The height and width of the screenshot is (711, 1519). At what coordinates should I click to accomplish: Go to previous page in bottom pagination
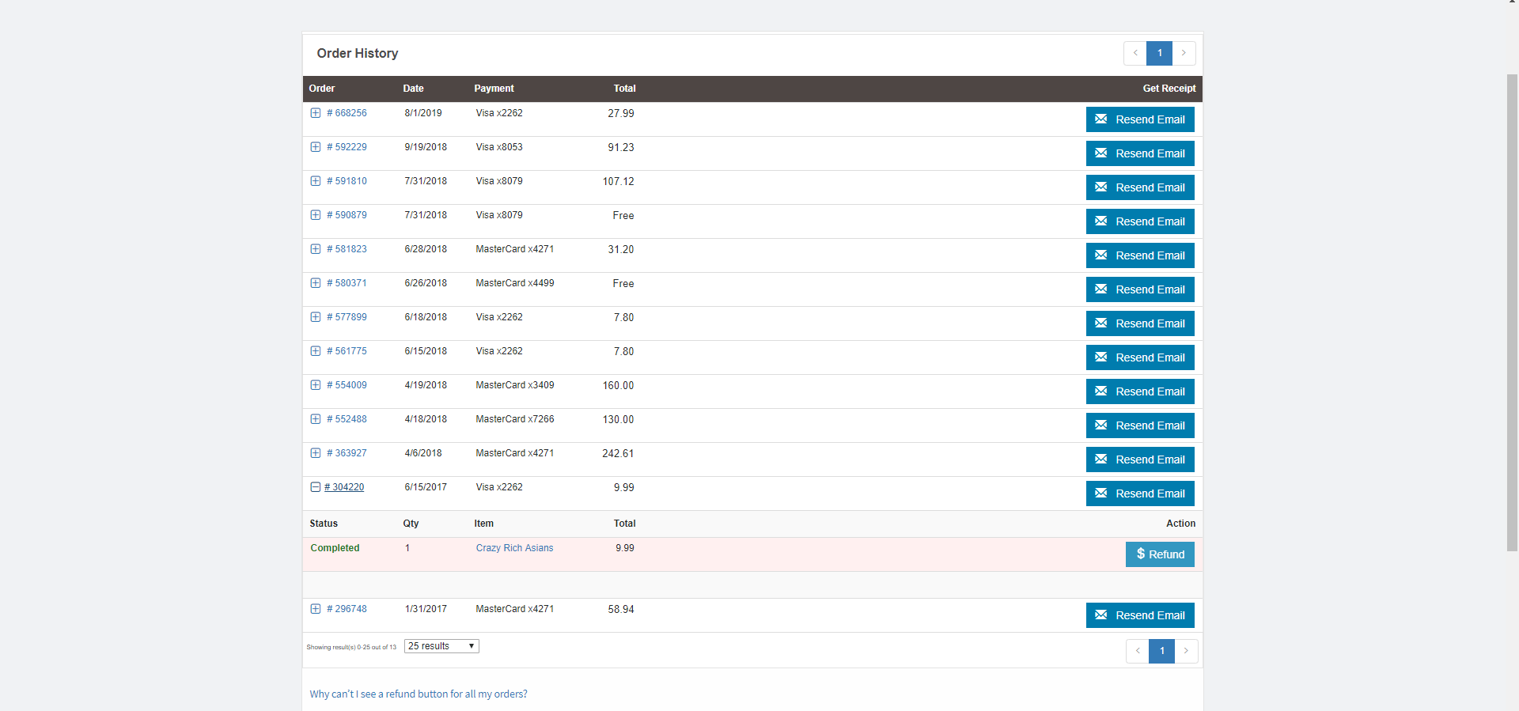1138,651
